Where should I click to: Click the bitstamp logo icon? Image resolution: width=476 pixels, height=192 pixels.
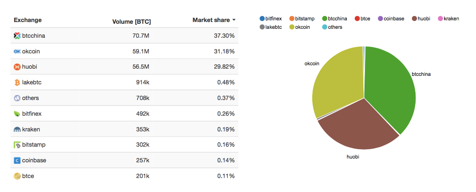tap(17, 145)
